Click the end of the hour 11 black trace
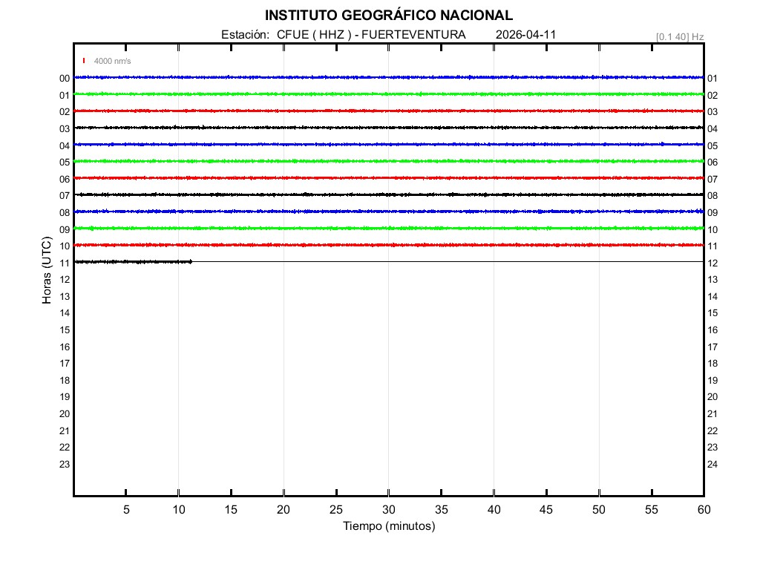760x570 pixels. [x=191, y=261]
